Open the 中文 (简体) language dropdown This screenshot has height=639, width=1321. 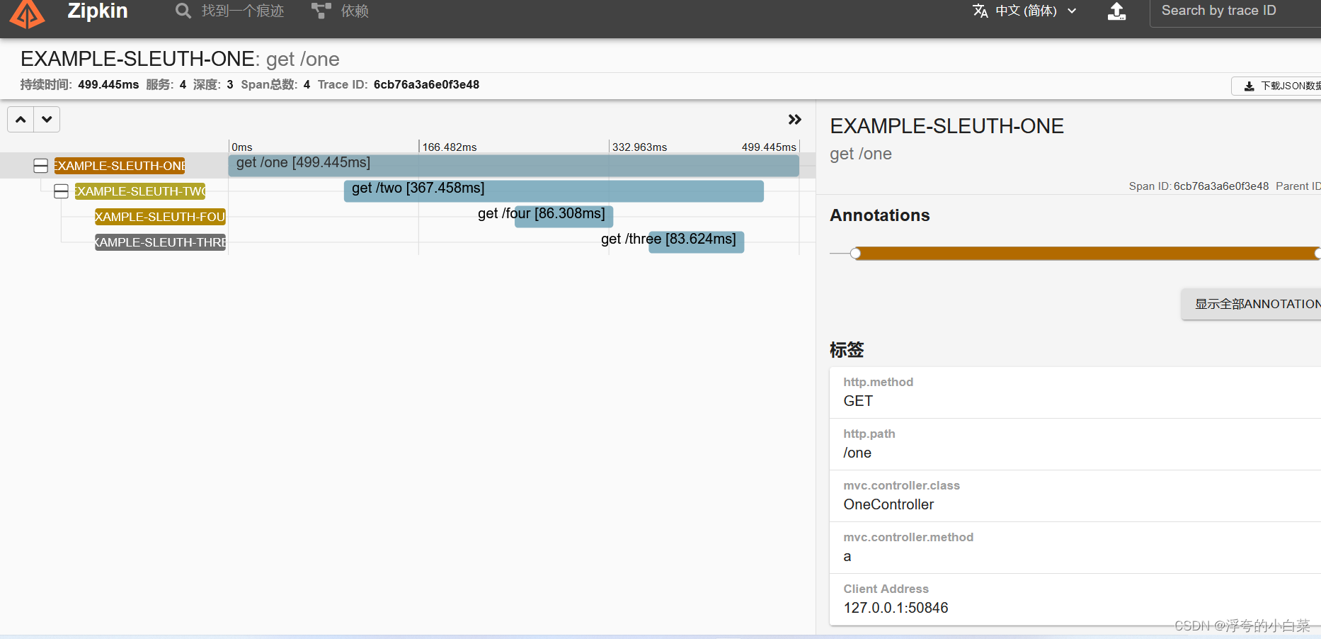(x=1036, y=11)
